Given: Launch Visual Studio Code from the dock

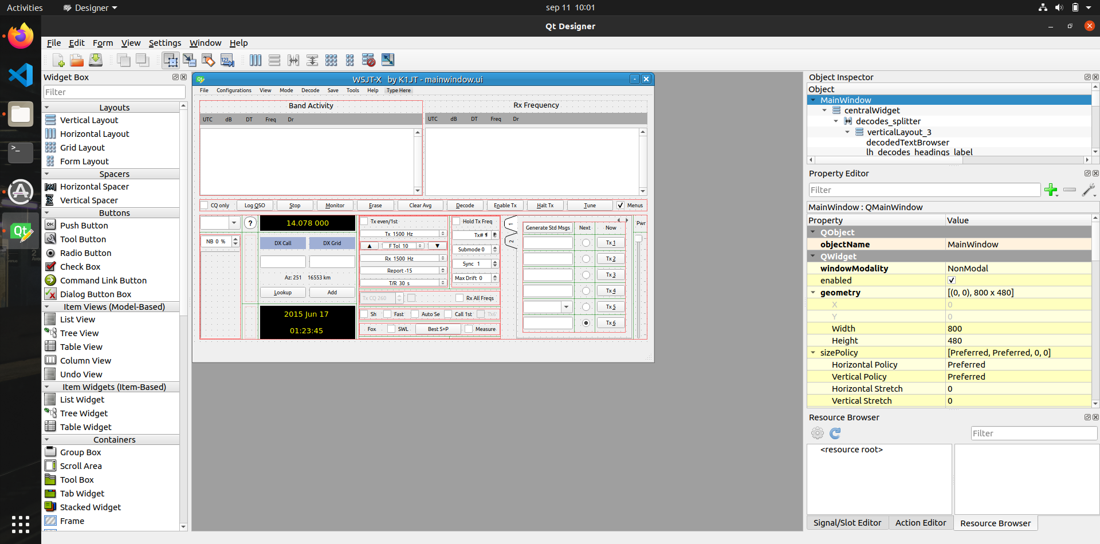Looking at the screenshot, I should (21, 75).
